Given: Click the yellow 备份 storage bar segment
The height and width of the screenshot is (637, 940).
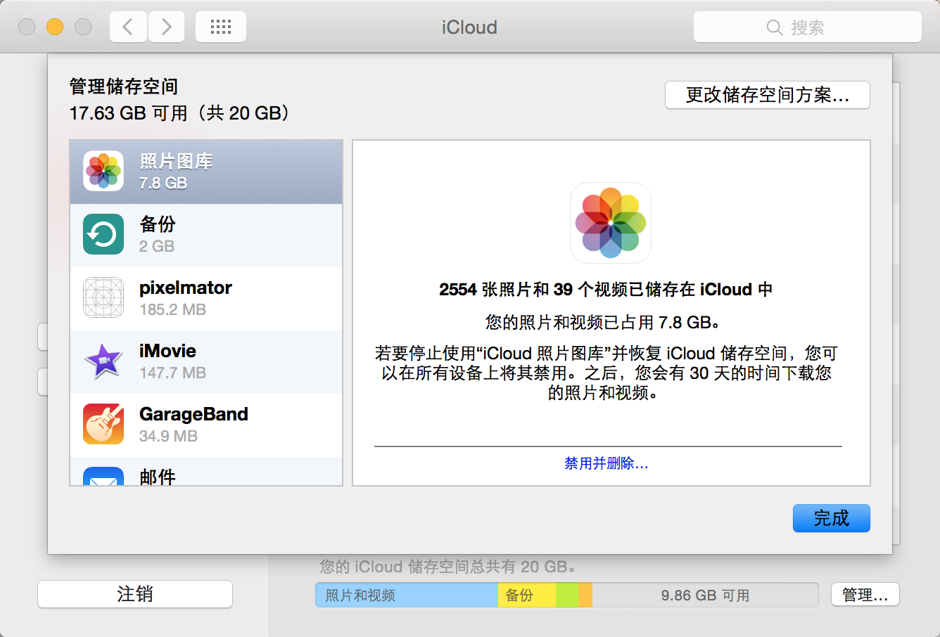Looking at the screenshot, I should click(526, 596).
